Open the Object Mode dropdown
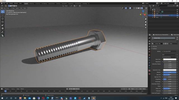Image resolution: width=179 pixels, height=100 pixels. (6, 8)
